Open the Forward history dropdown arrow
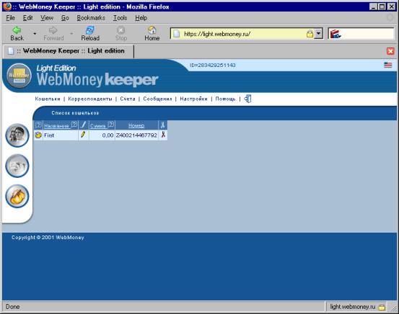This screenshot has height=314, width=399. pyautogui.click(x=71, y=34)
